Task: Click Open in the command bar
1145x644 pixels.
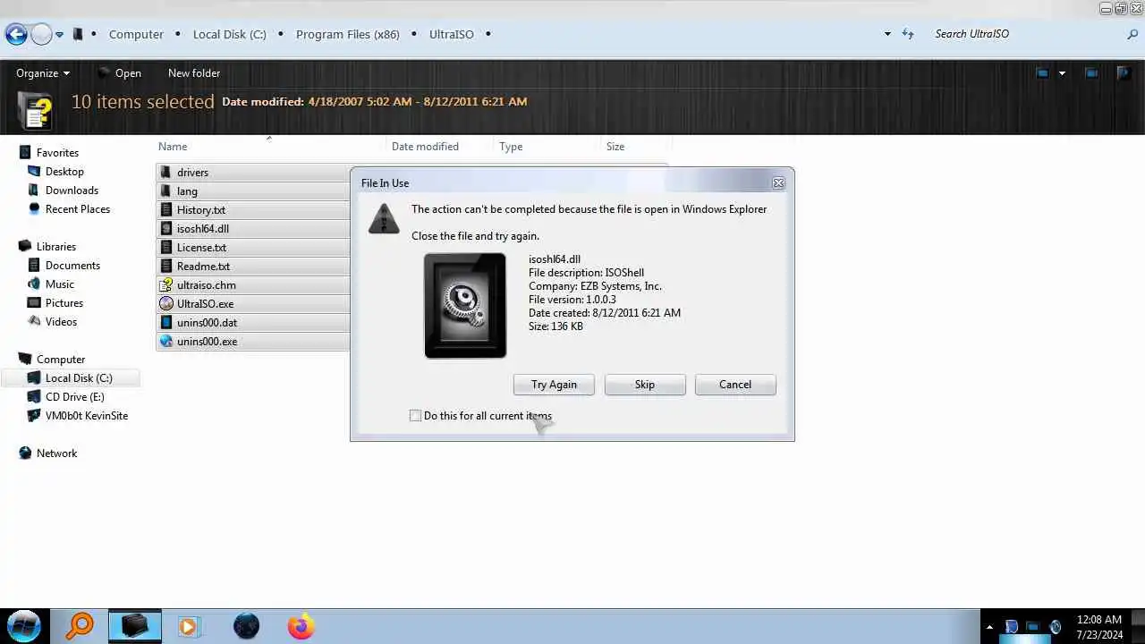Action: pyautogui.click(x=120, y=73)
